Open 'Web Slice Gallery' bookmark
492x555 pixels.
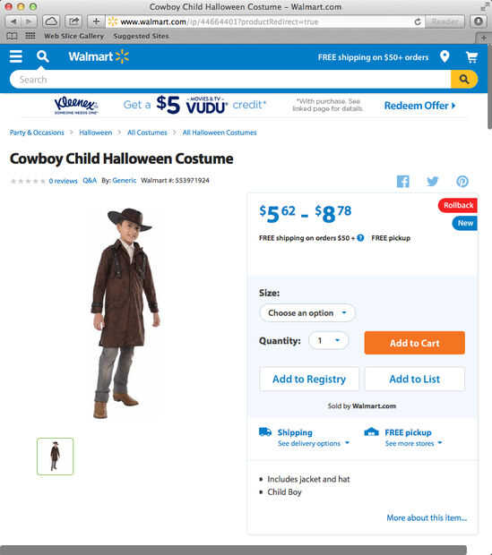tap(74, 36)
